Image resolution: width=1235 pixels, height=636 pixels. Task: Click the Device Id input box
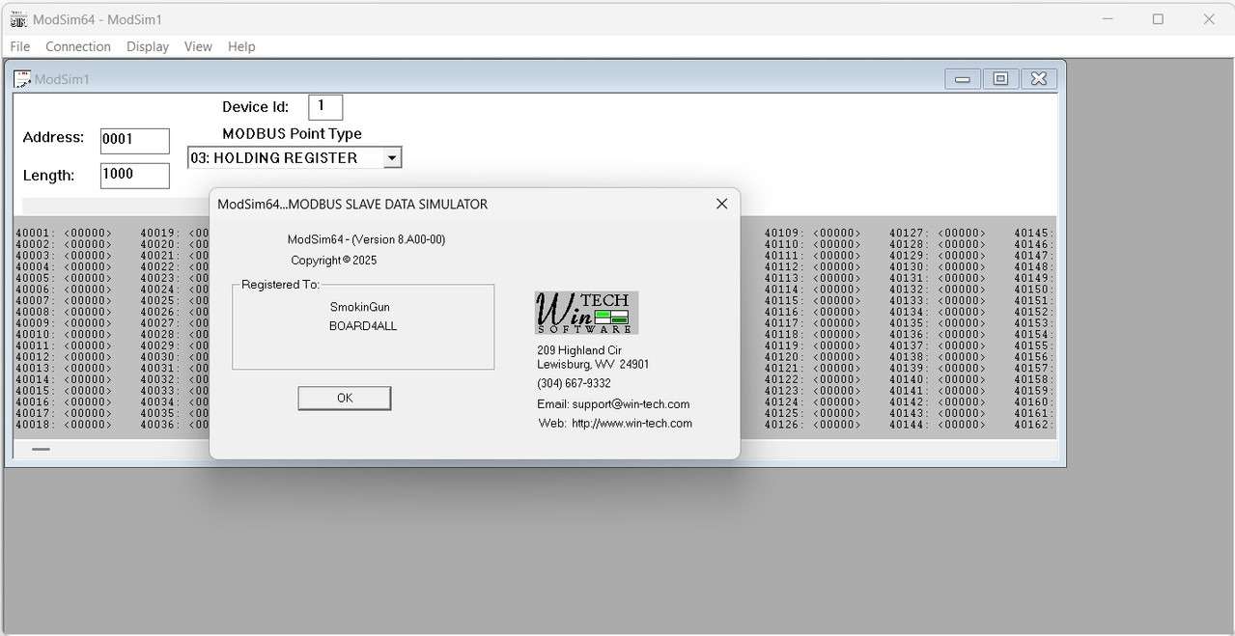(x=325, y=107)
